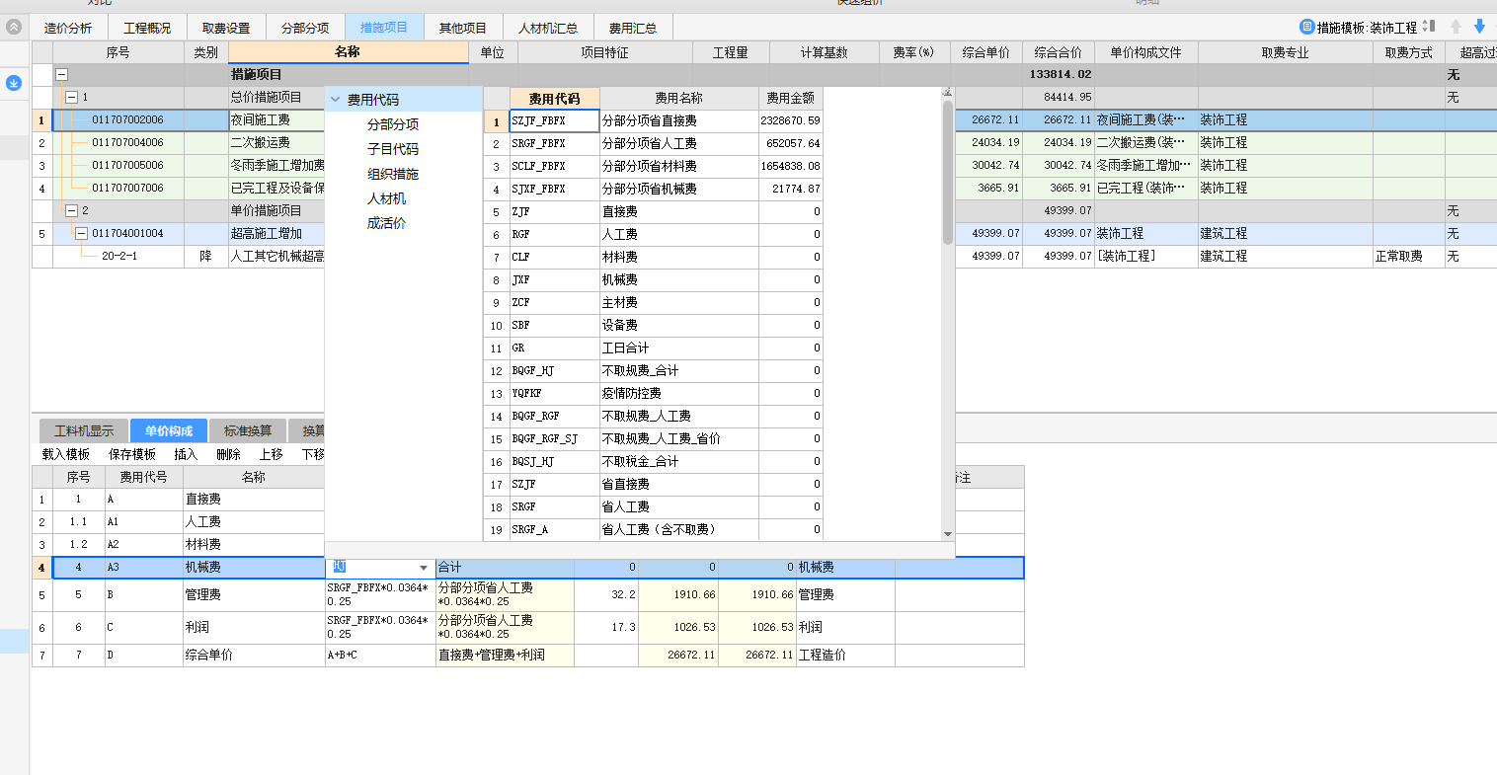This screenshot has height=775, width=1497.
Task: Open the 费用汇总 tab
Action: click(633, 28)
